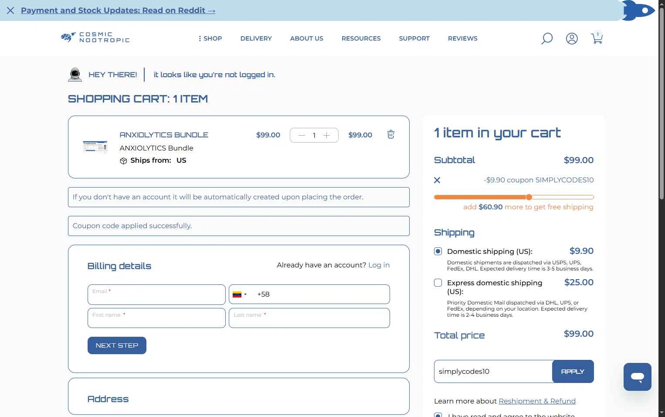Image resolution: width=665 pixels, height=417 pixels.
Task: Decrease quantity with the minus button
Action: [302, 135]
